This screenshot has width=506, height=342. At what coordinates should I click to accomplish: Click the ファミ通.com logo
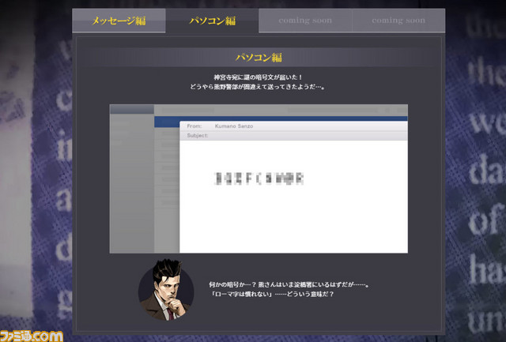32,336
